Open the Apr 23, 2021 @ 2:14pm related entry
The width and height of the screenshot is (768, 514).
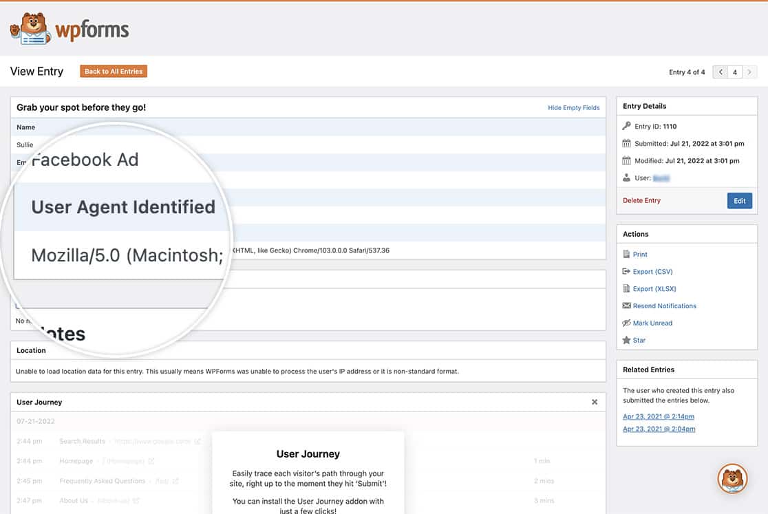coord(657,416)
